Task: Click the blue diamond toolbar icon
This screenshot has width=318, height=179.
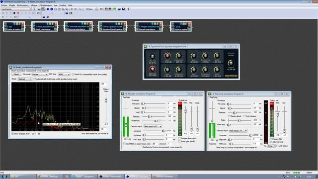Action: [x=48, y=9]
